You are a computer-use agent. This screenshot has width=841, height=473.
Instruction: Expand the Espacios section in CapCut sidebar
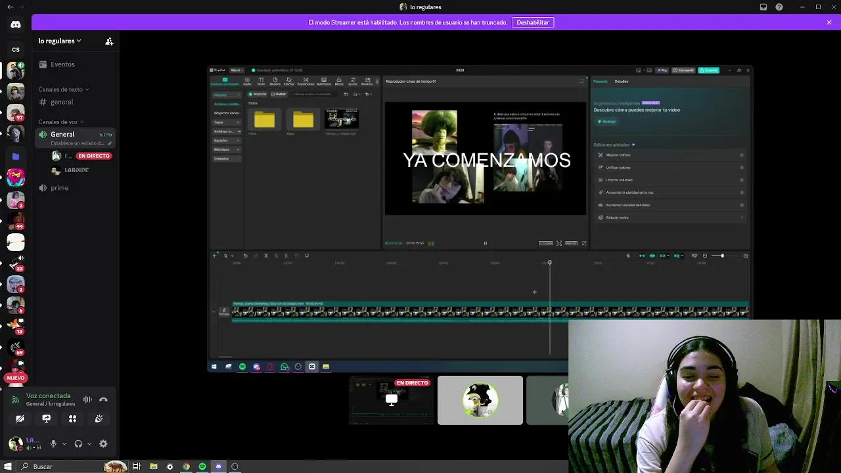(227, 141)
